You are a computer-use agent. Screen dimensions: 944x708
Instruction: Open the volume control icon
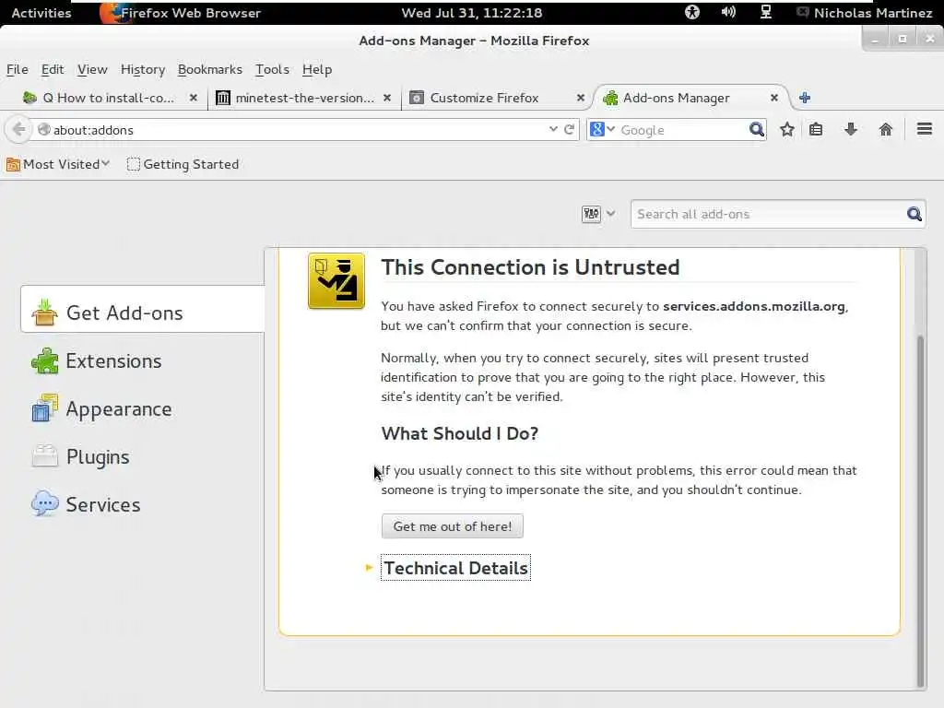coord(728,12)
